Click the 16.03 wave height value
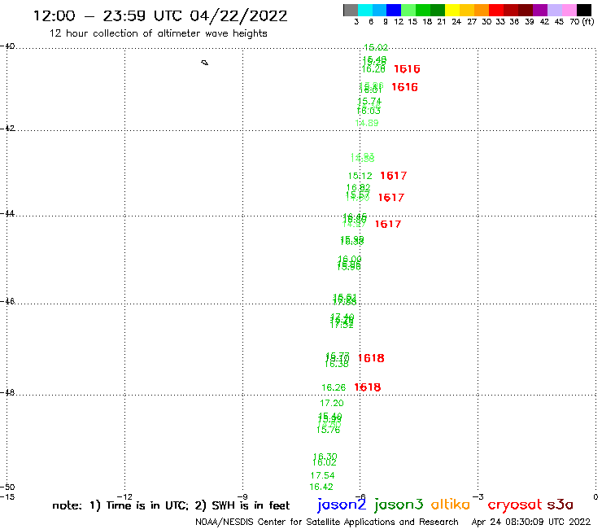 click(369, 111)
